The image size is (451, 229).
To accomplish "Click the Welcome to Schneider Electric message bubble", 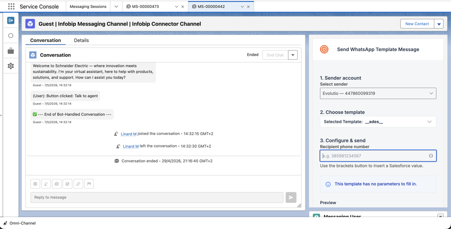I will (93, 72).
